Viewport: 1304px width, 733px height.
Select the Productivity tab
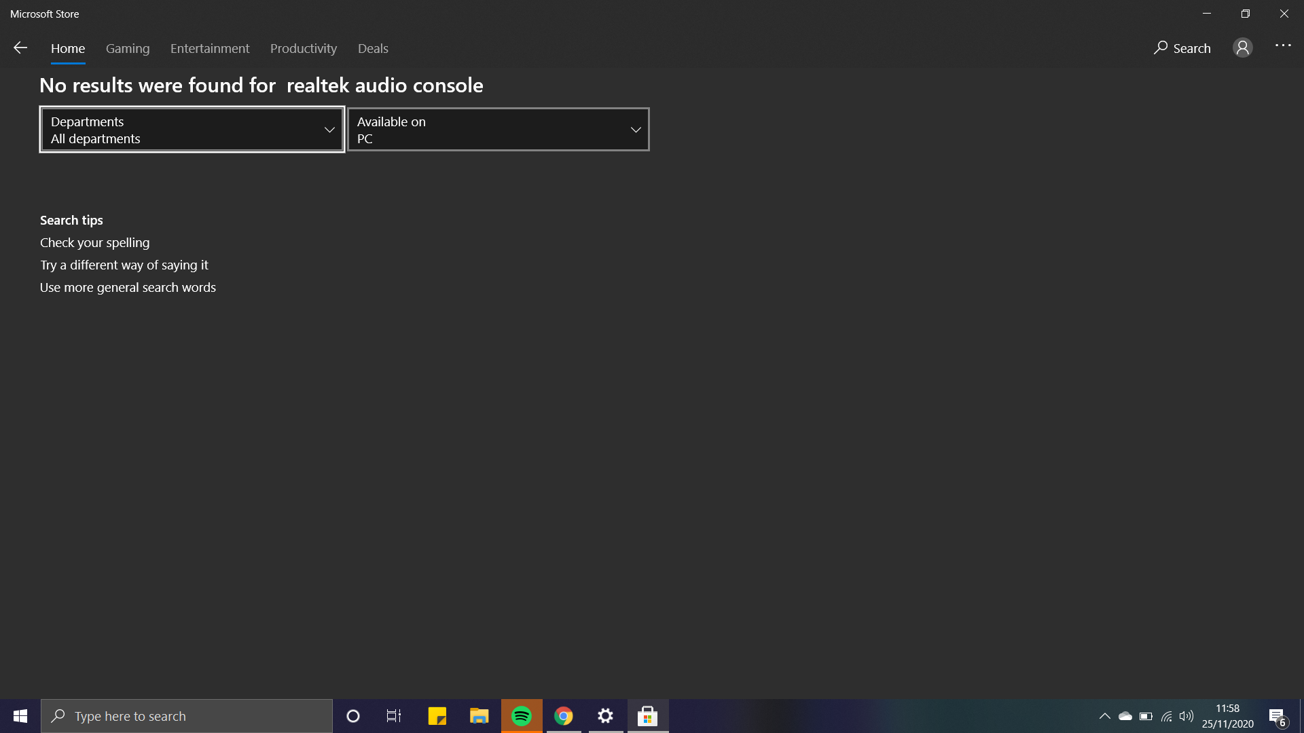tap(304, 48)
